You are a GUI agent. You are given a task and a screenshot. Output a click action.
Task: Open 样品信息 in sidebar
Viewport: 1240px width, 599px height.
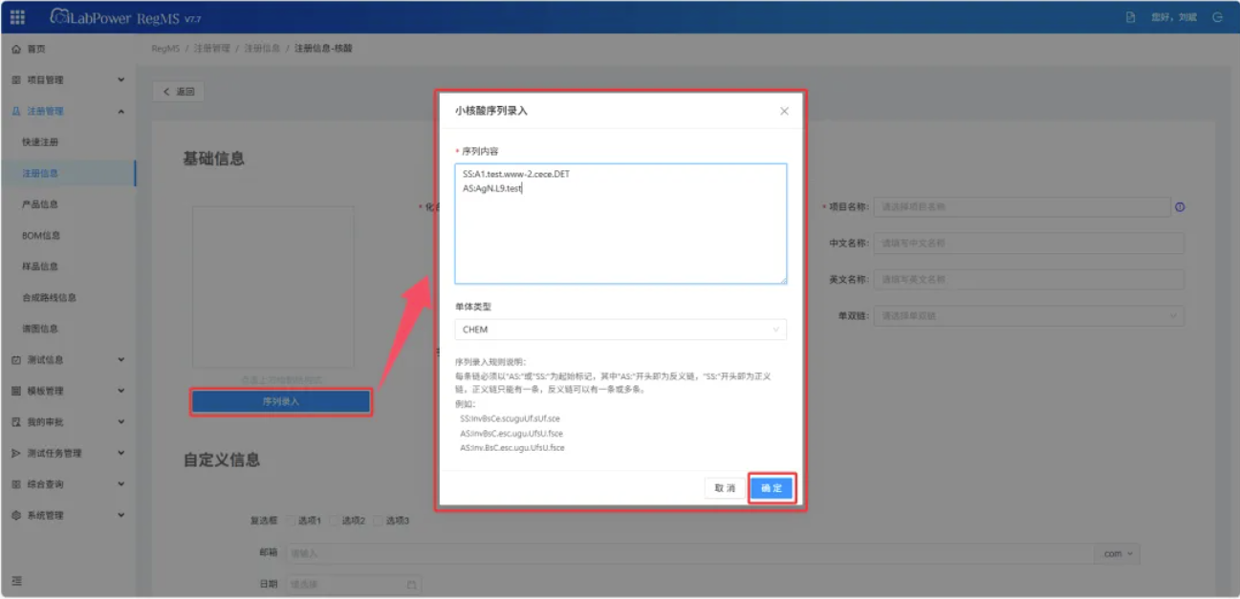(40, 267)
